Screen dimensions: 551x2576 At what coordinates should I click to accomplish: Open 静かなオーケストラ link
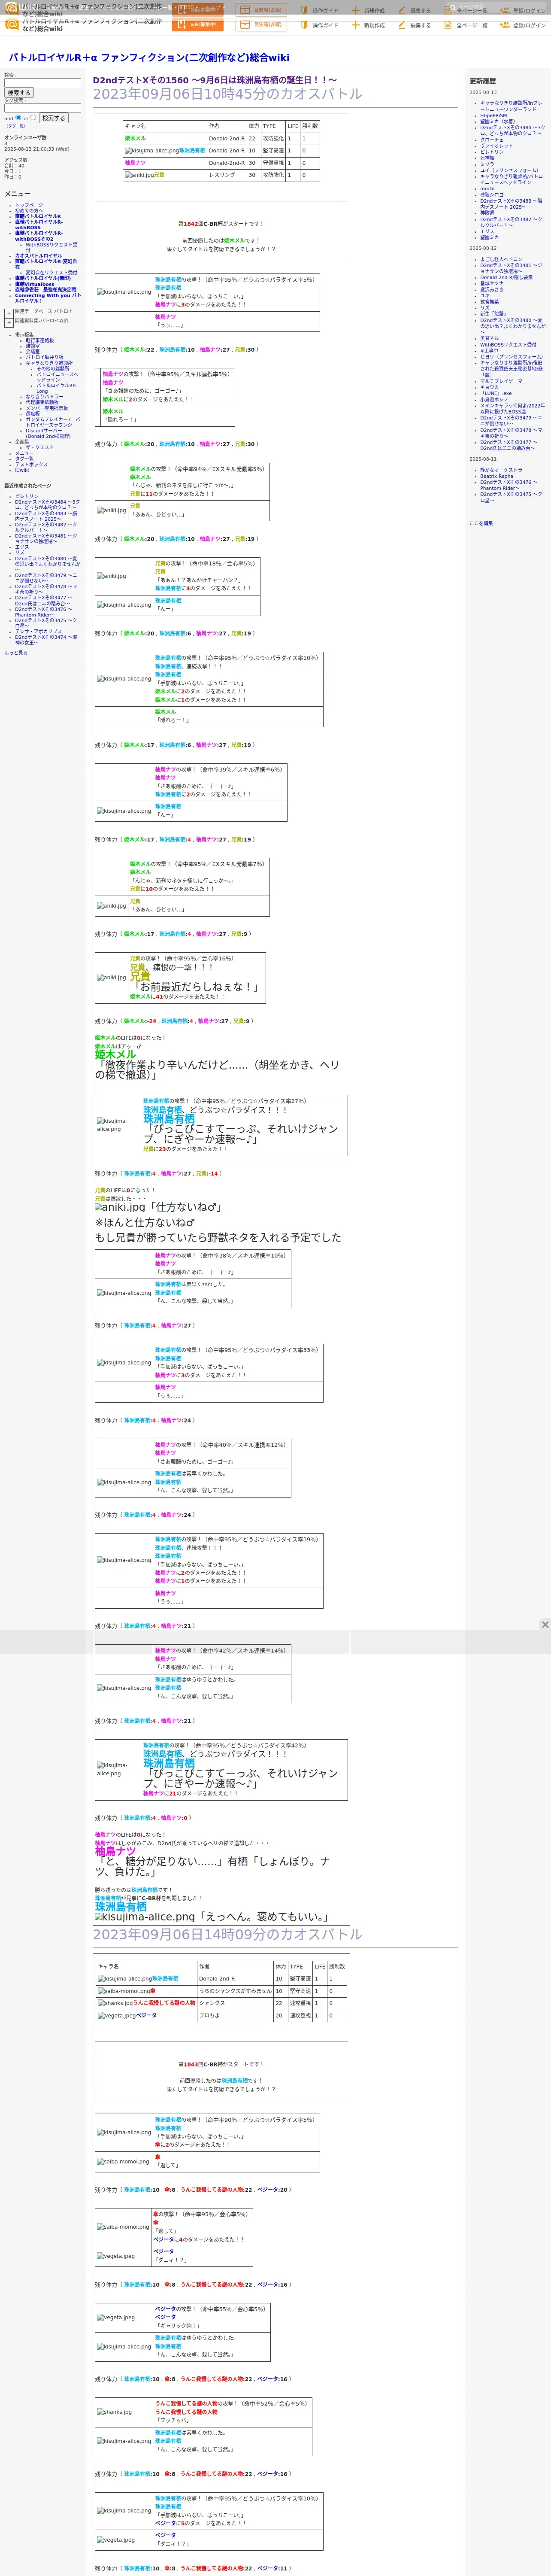[501, 470]
